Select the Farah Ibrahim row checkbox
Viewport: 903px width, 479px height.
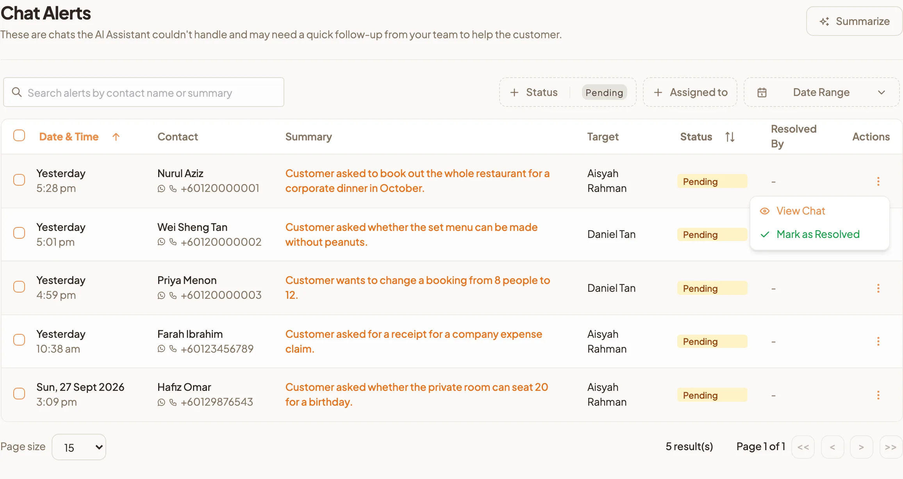tap(19, 340)
